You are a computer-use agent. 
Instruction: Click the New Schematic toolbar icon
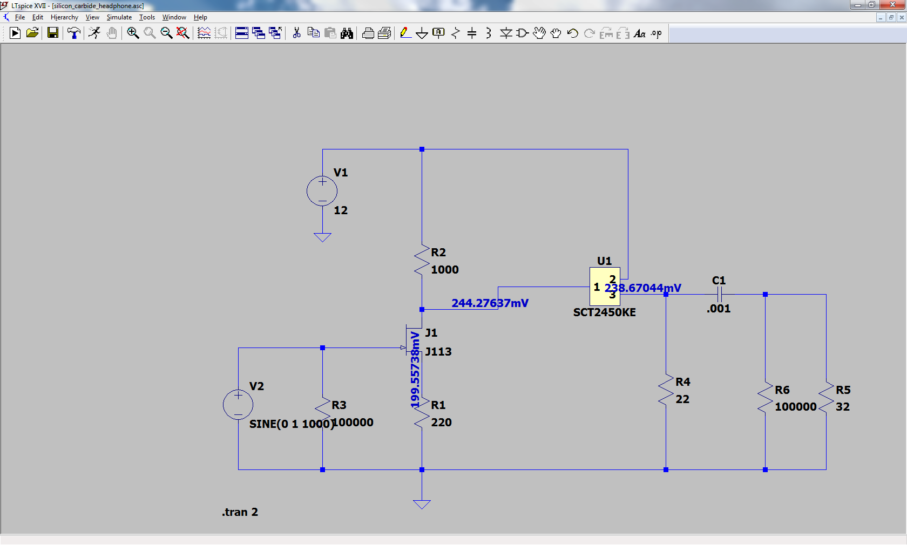15,33
